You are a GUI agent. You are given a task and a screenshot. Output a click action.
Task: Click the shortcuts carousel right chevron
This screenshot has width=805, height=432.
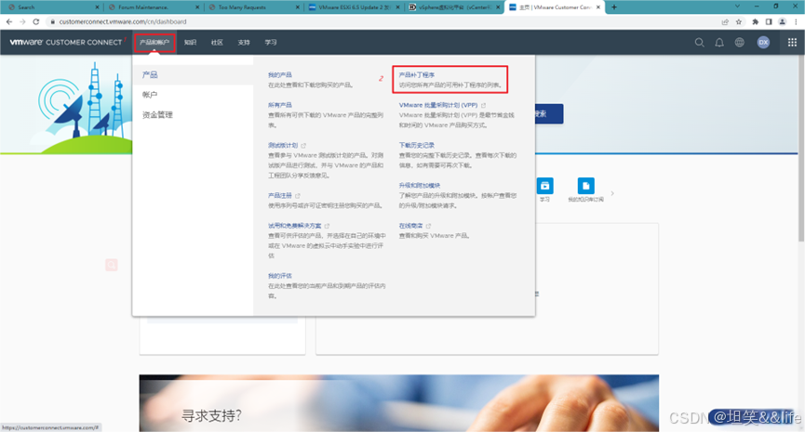tap(612, 193)
